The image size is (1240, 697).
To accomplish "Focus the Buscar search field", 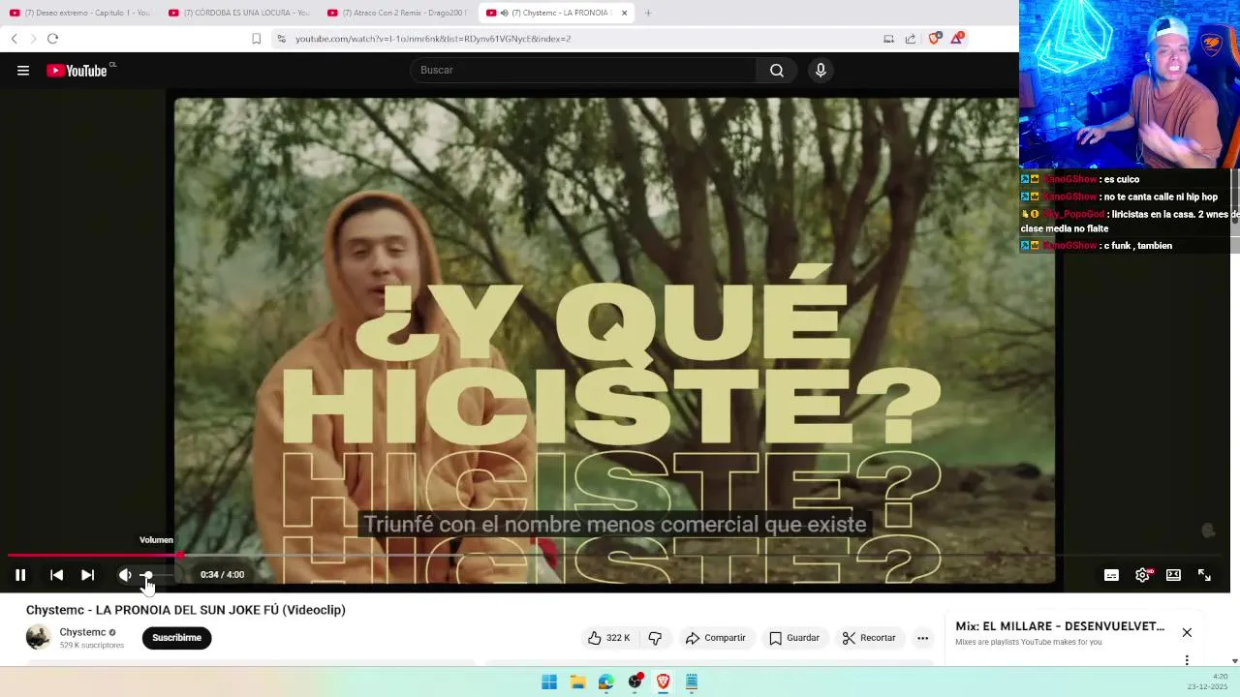I will tap(583, 70).
